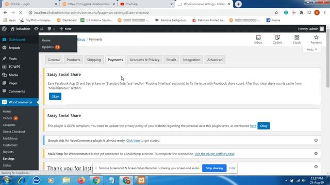Click the New content button
330x185 pixels.
pos(65,29)
